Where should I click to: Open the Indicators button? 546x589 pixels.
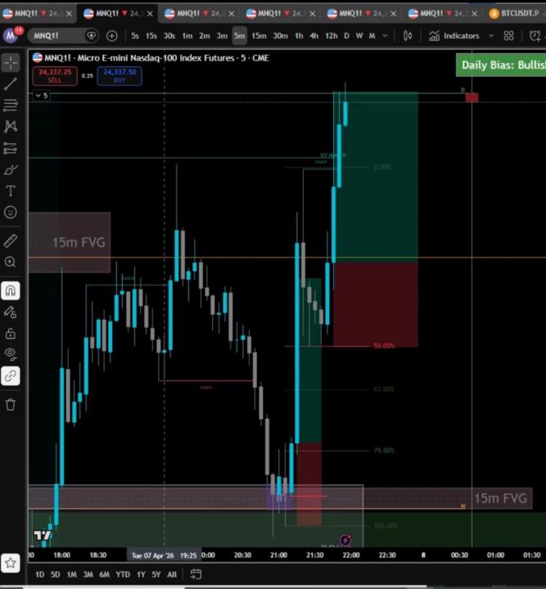click(x=454, y=36)
